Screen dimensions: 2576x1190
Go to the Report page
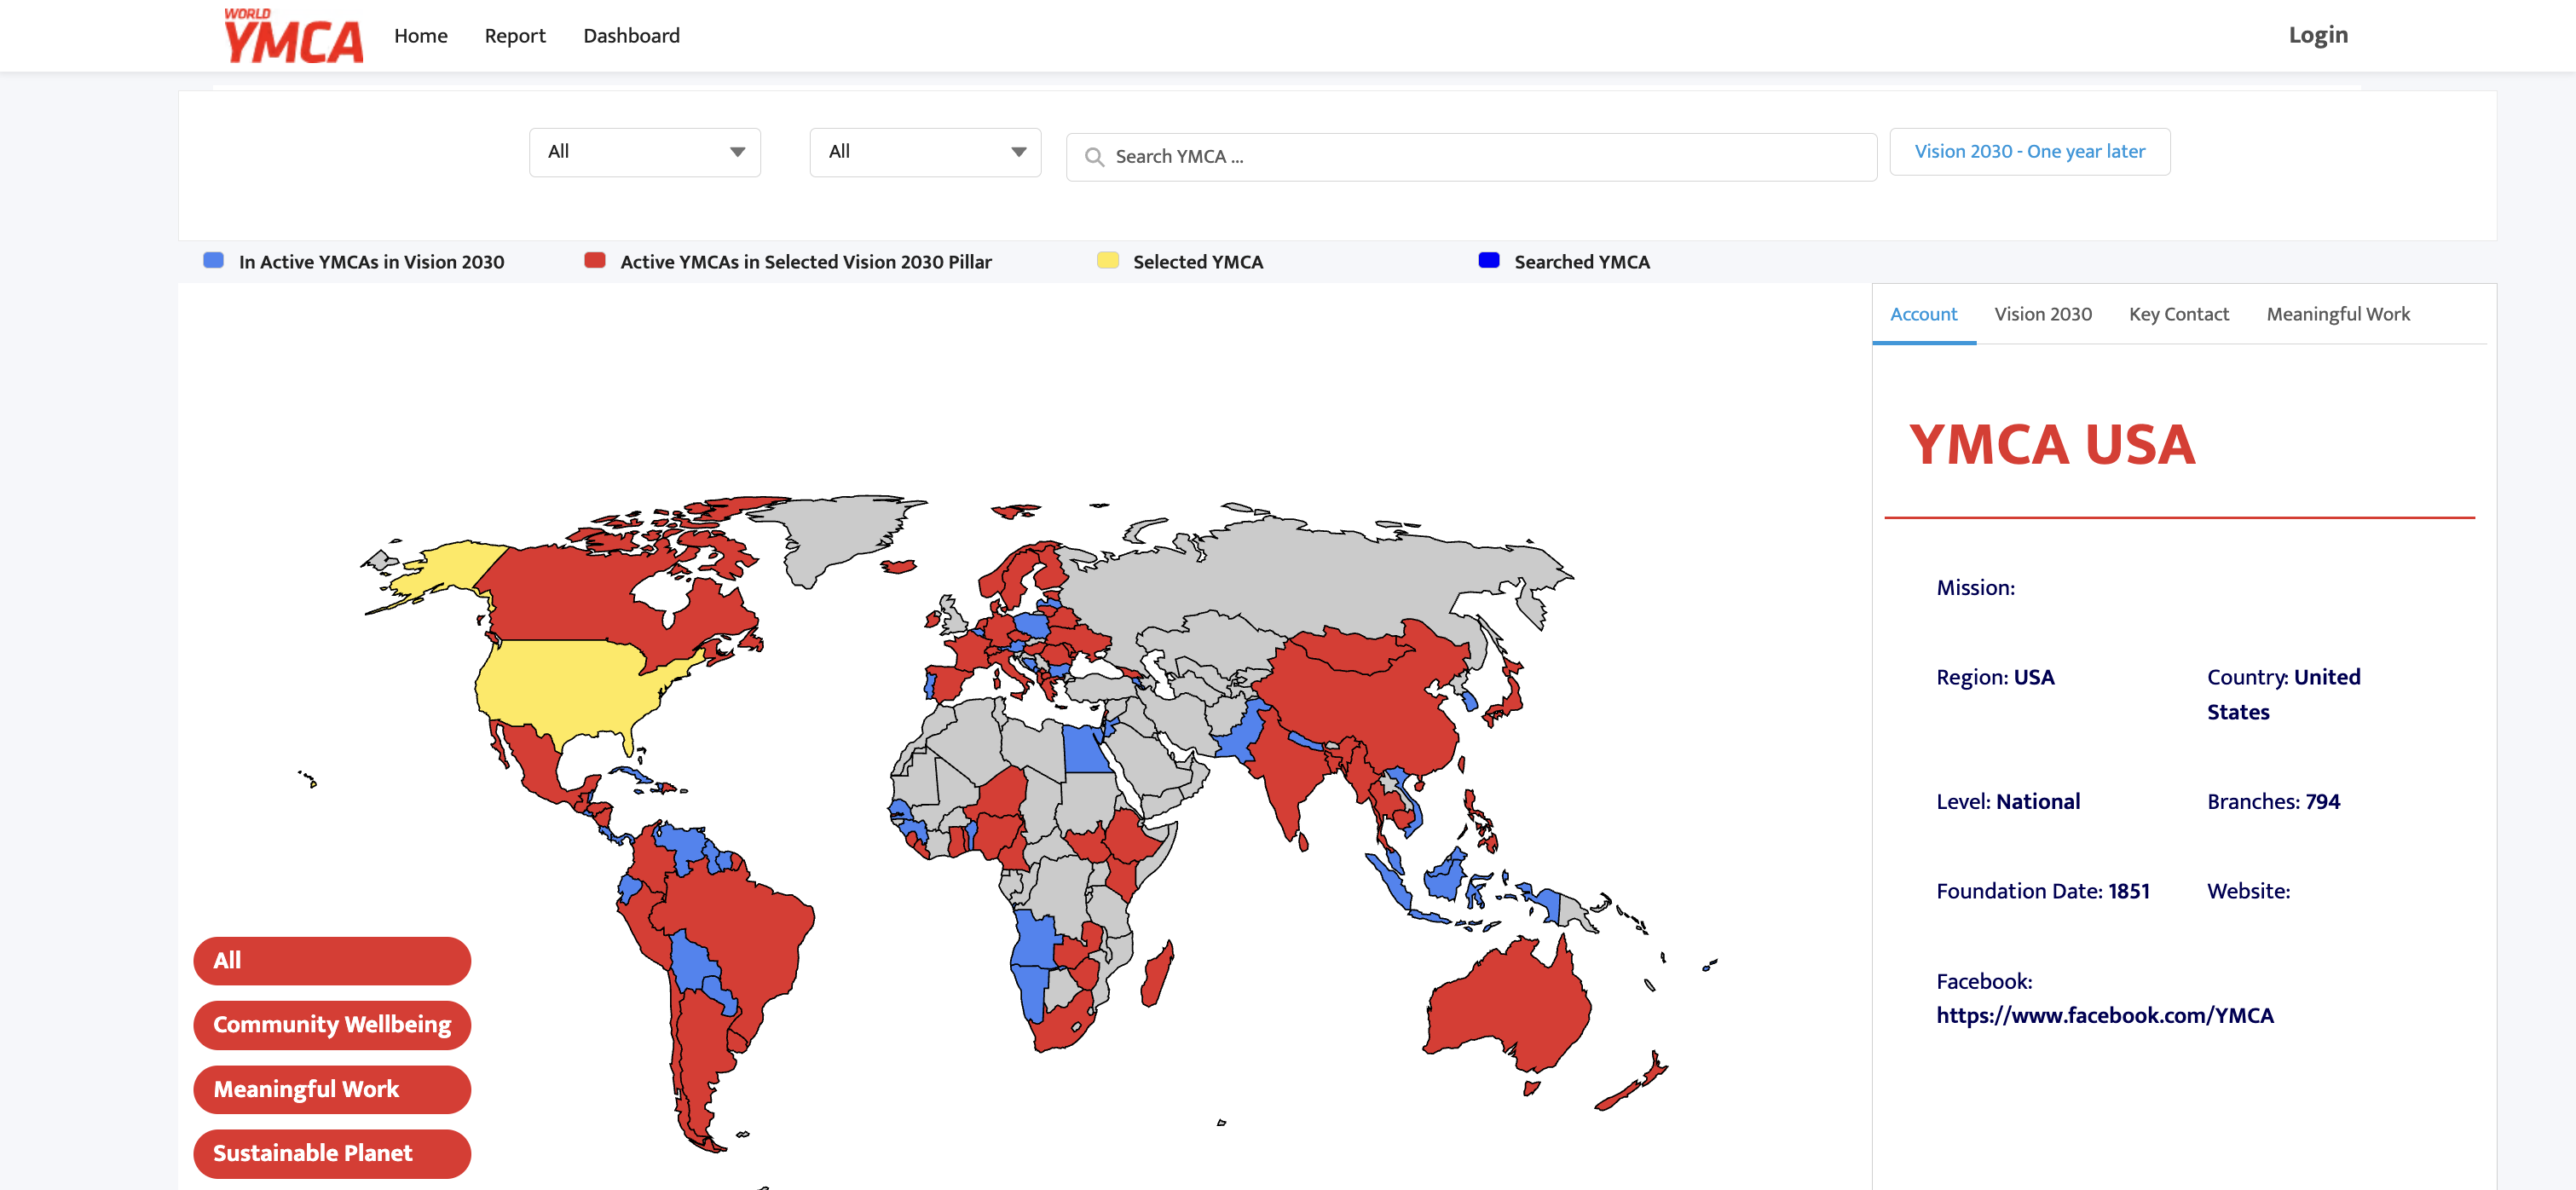[515, 36]
